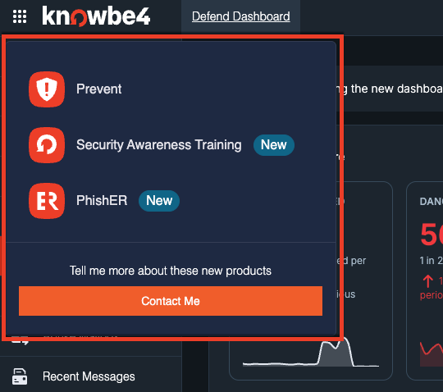Switch to Defend Dashboard tab
Viewport: 443px width, 392px height.
[x=240, y=16]
